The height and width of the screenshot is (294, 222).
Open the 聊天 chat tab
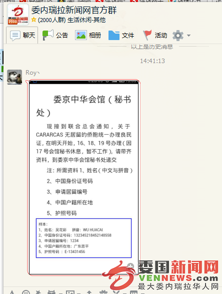pyautogui.click(x=22, y=35)
